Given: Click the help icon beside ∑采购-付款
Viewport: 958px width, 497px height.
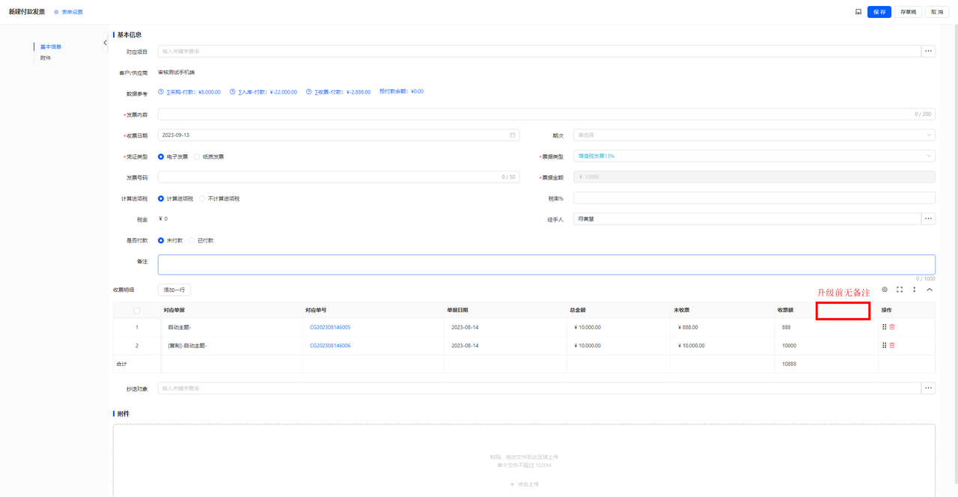Looking at the screenshot, I should pos(161,91).
